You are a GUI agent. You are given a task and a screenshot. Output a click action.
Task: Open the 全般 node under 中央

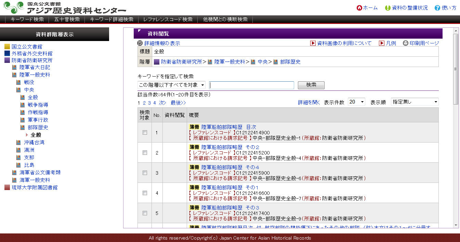(33, 97)
